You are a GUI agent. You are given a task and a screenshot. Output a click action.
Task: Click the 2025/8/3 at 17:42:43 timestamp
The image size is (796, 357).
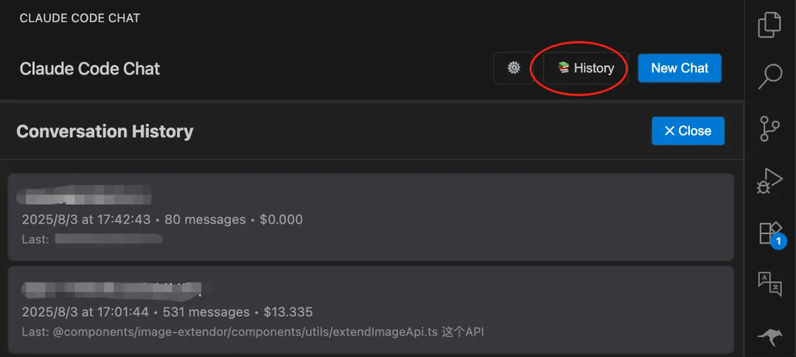tap(86, 219)
